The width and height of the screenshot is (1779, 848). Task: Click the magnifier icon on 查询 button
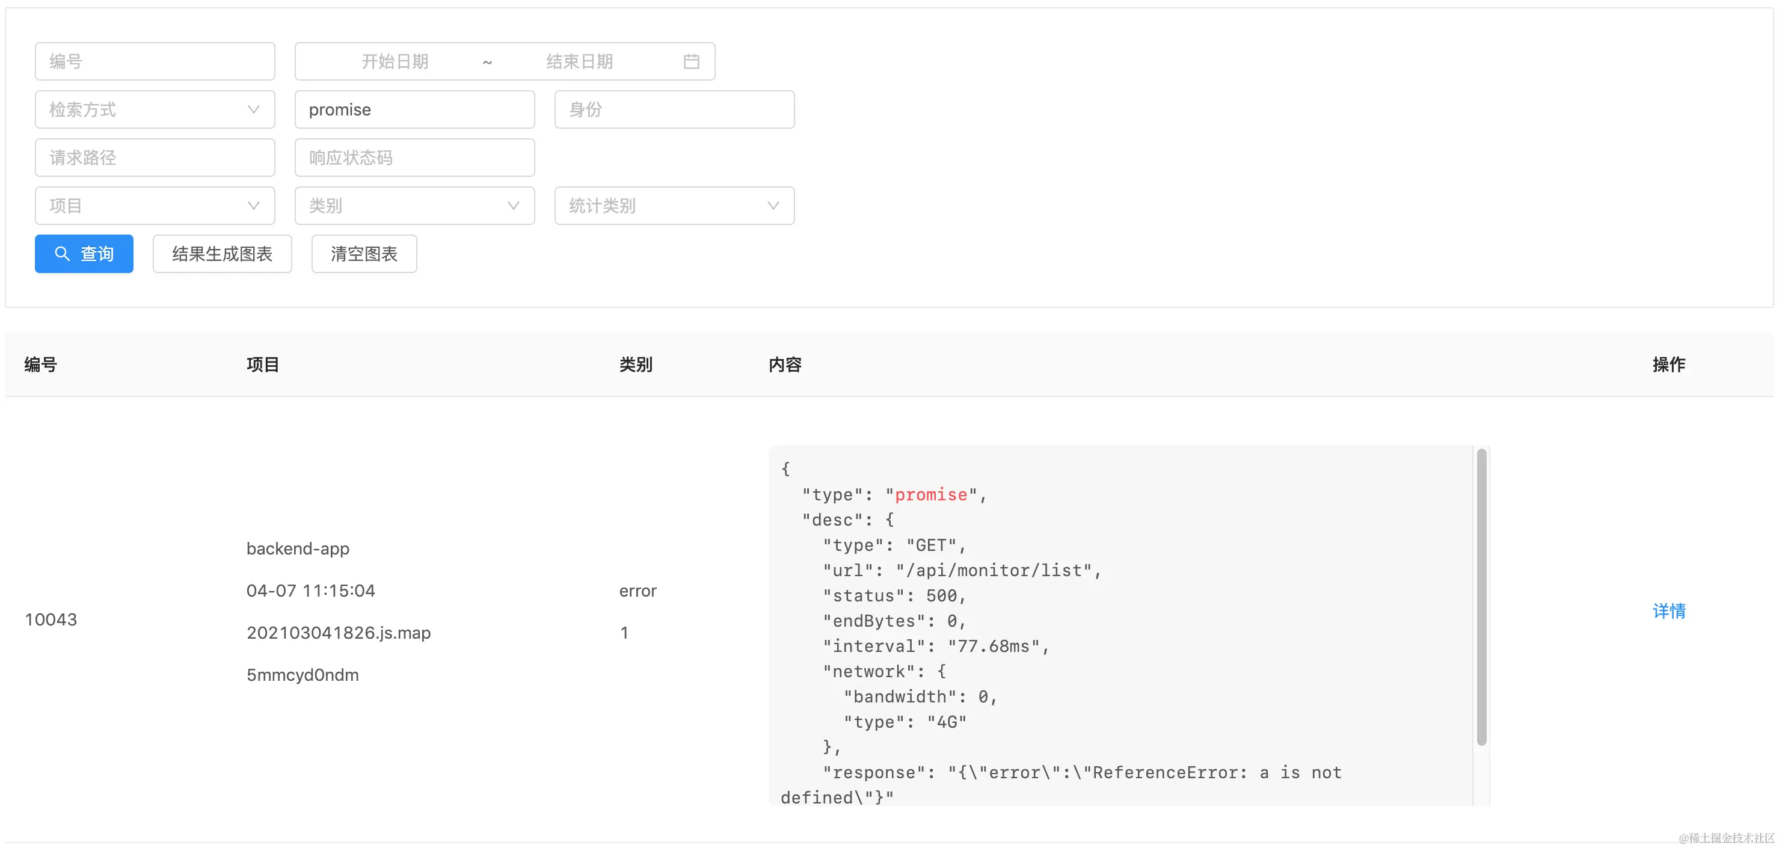(x=62, y=254)
